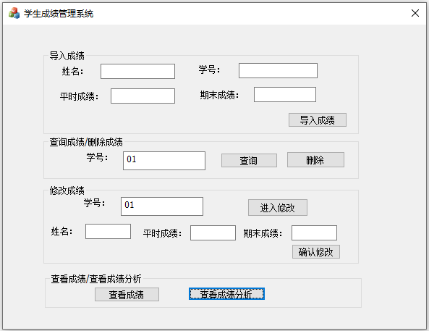Open the 查看成绩 list view
Screen dimensions: 429x331
[x=127, y=295]
